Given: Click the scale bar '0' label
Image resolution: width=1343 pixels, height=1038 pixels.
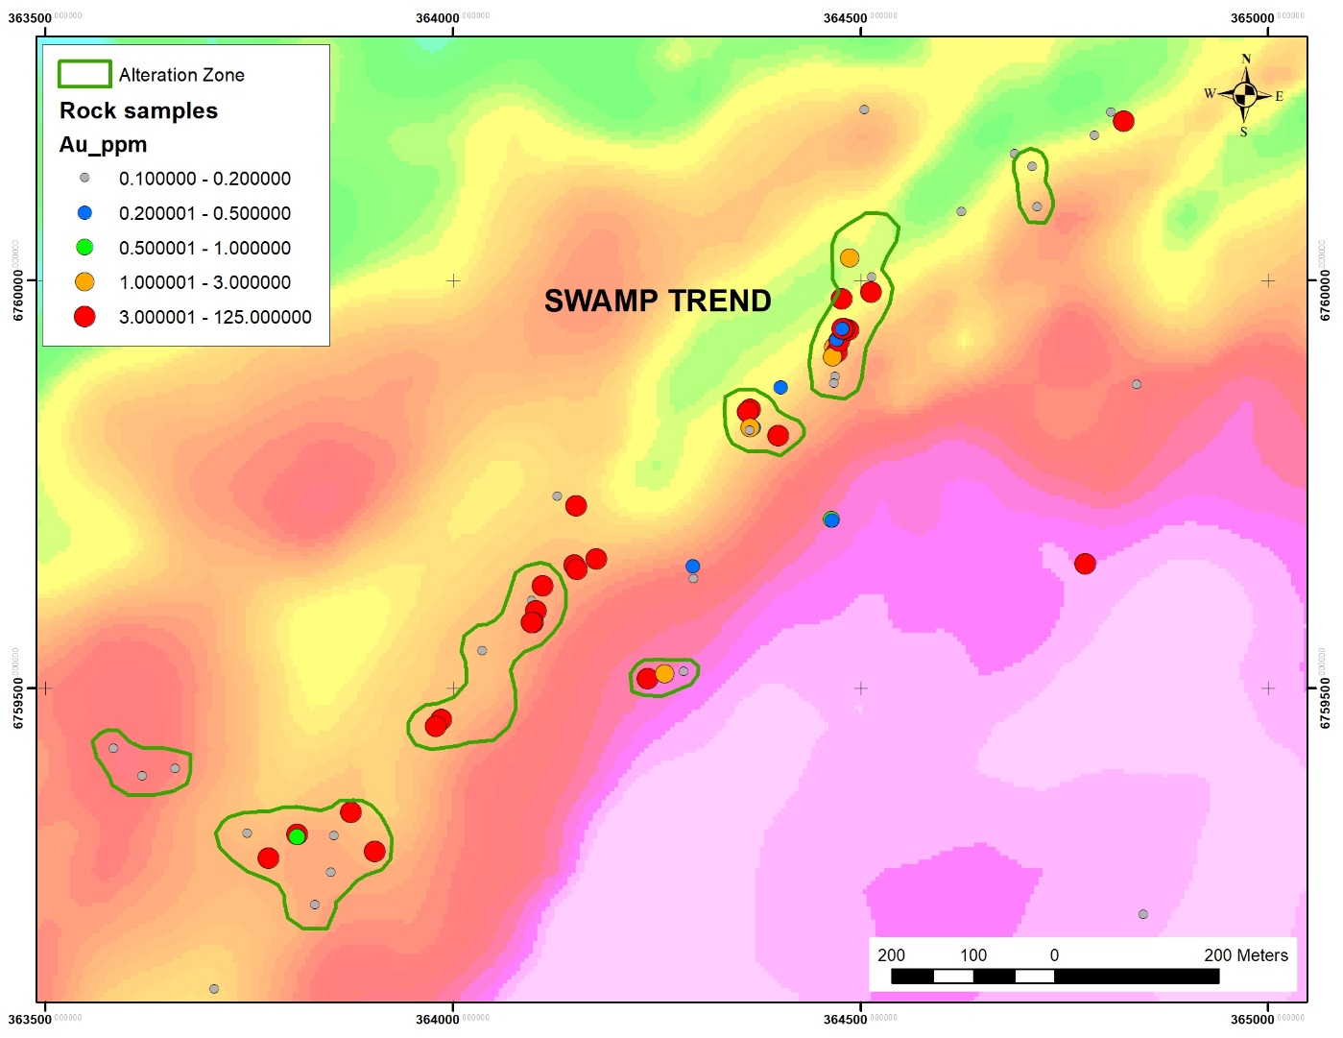Looking at the screenshot, I should pos(1054,955).
